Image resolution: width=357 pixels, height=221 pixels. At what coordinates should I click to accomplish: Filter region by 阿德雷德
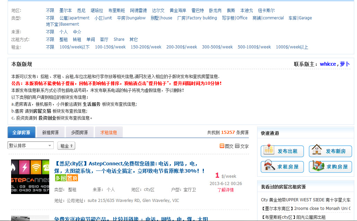(x=138, y=10)
